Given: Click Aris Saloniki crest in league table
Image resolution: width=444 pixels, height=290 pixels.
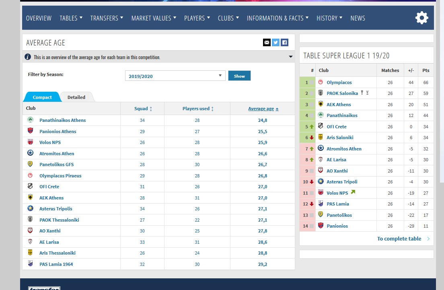Looking at the screenshot, I should (x=321, y=137).
